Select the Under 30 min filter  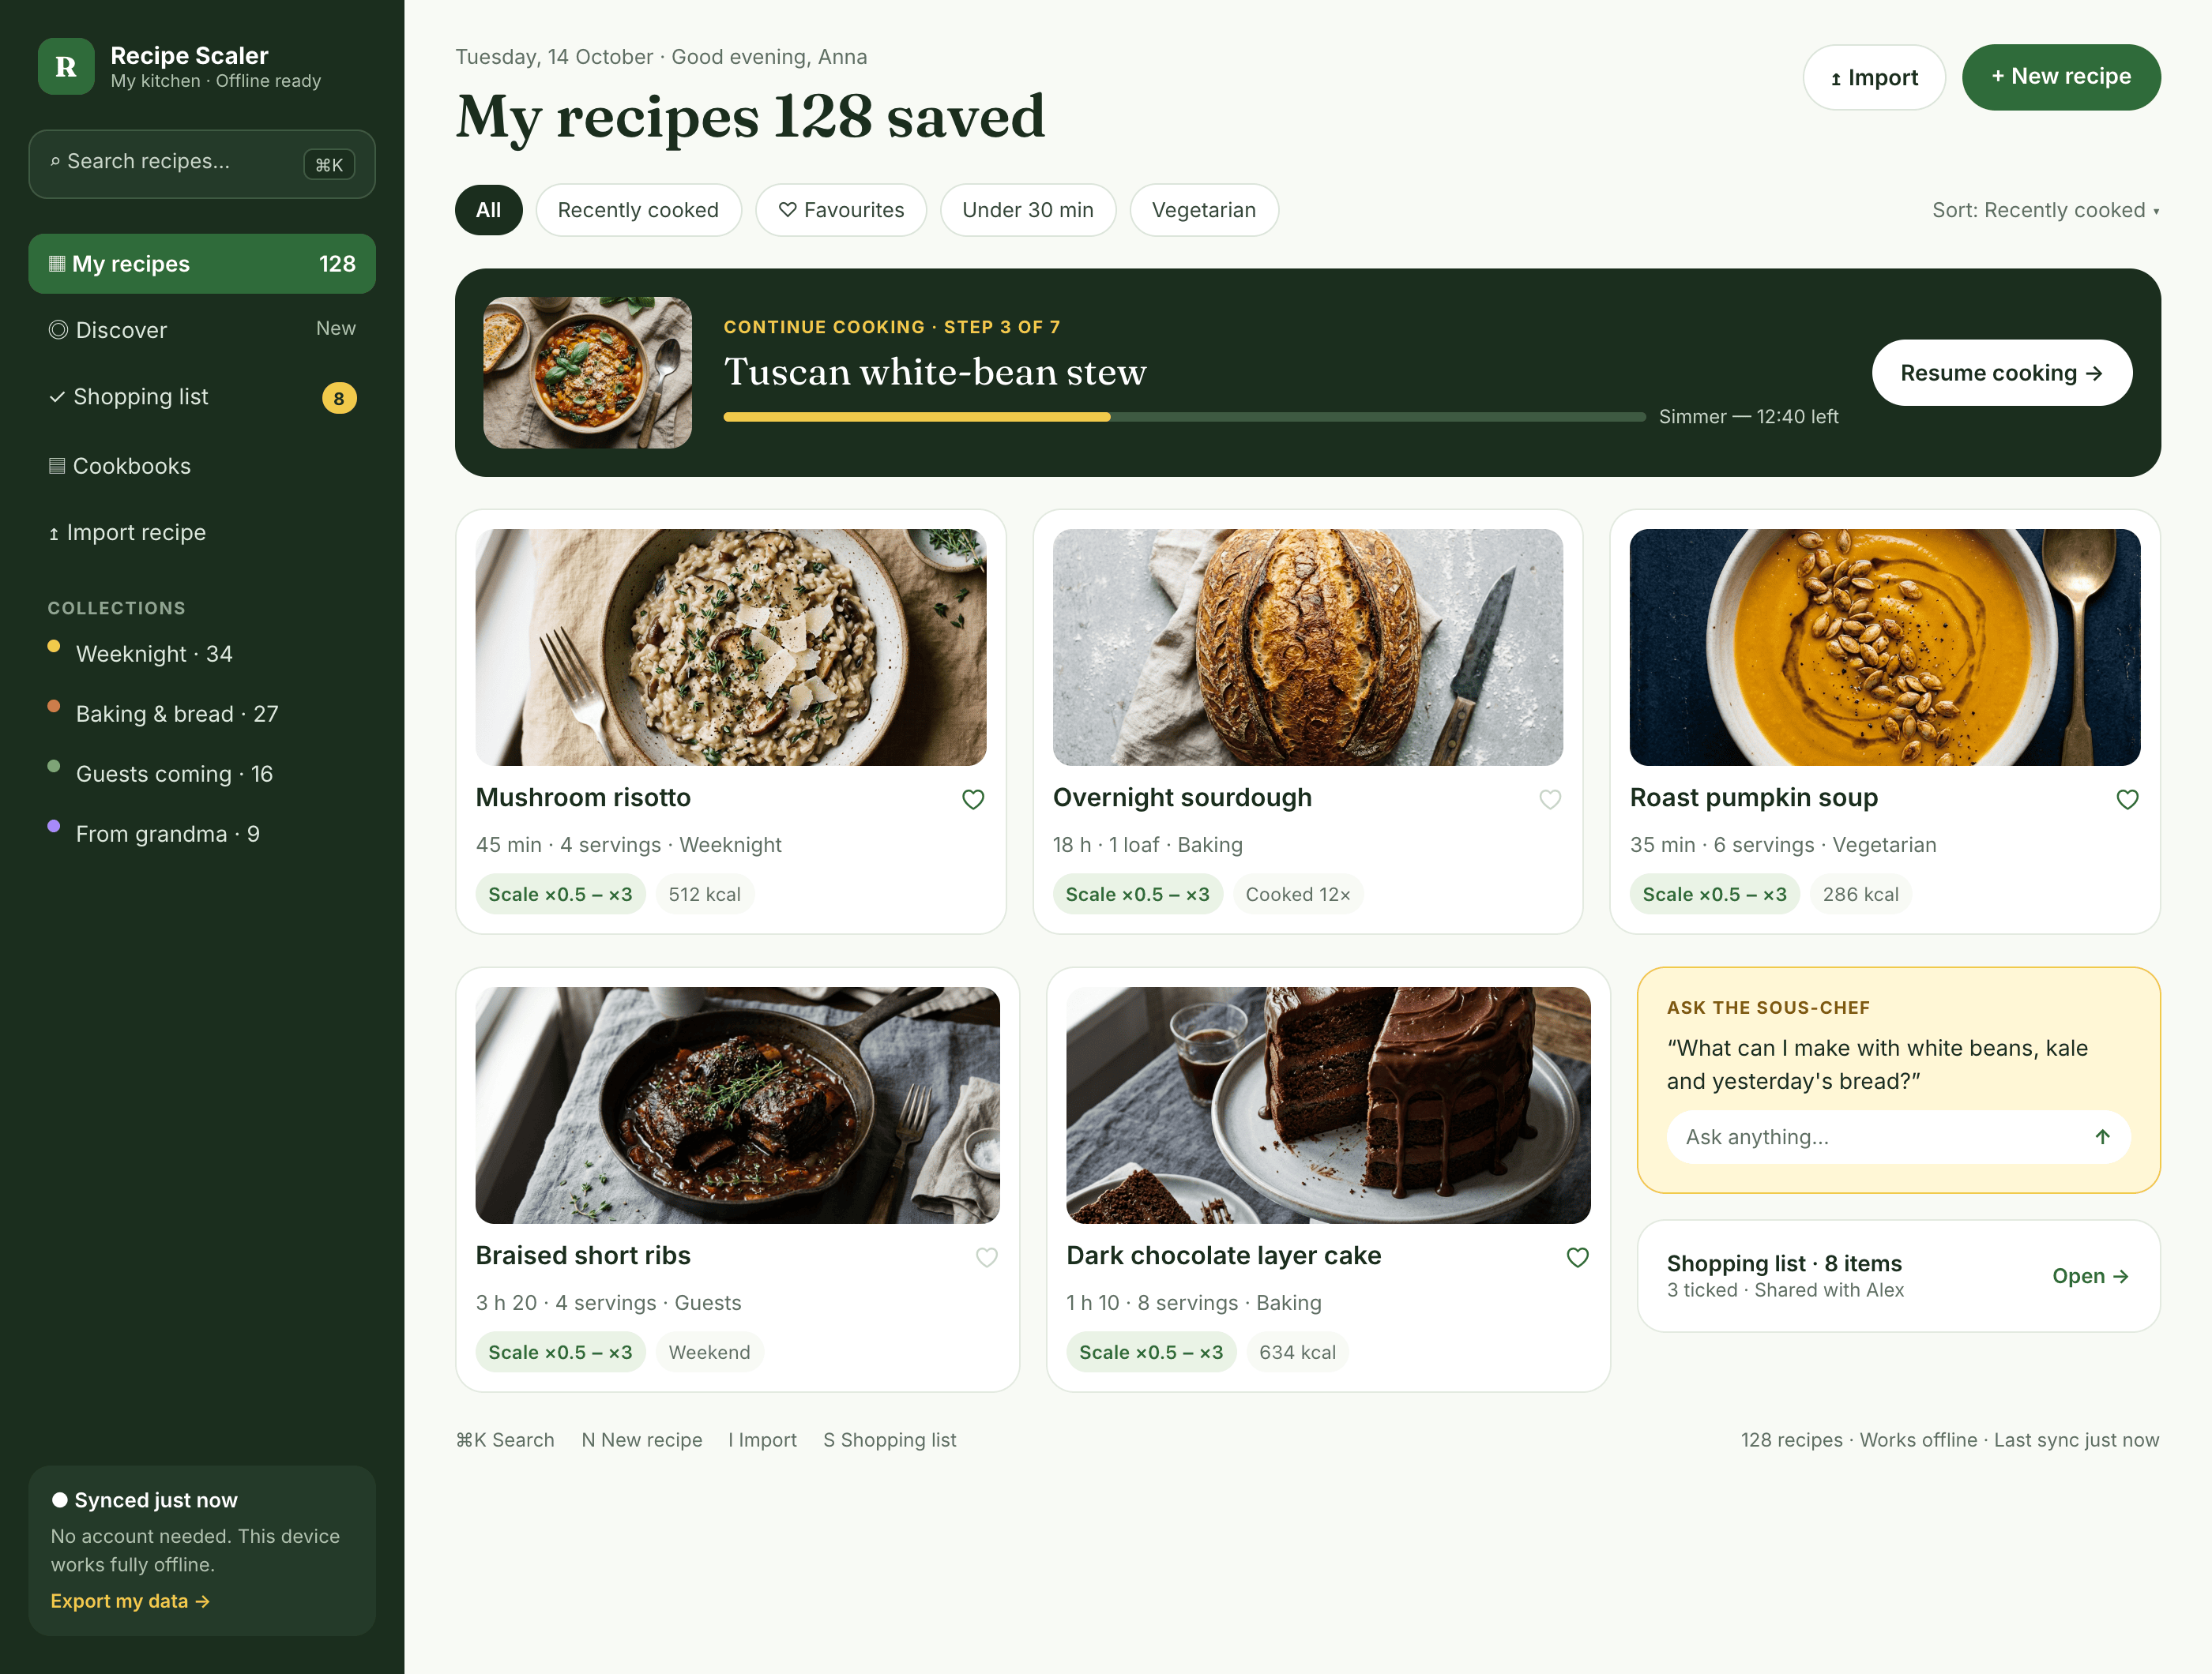coord(1027,210)
